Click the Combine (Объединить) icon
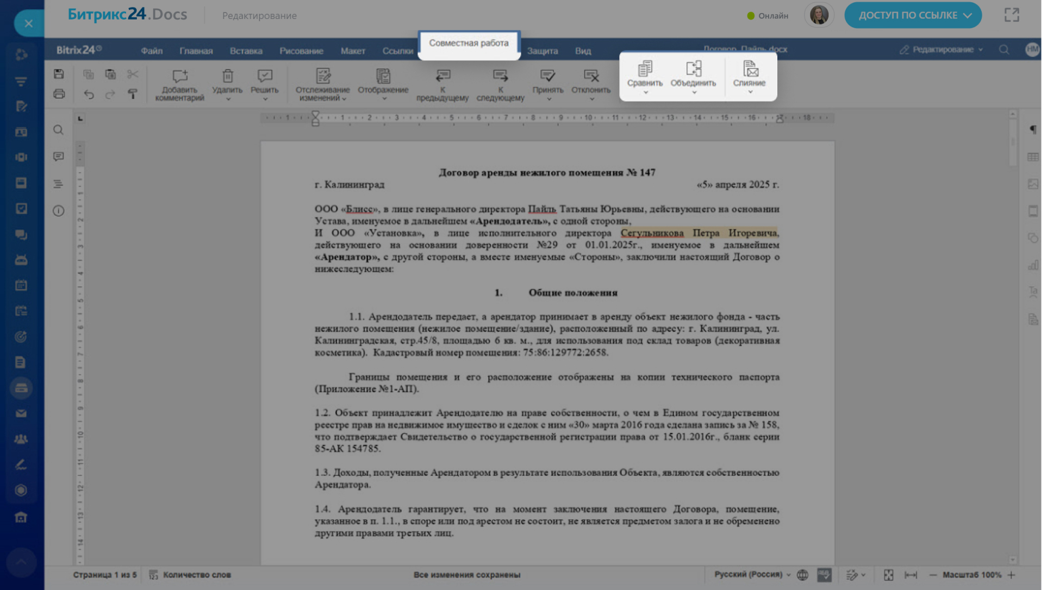This screenshot has height=590, width=1047. point(693,69)
